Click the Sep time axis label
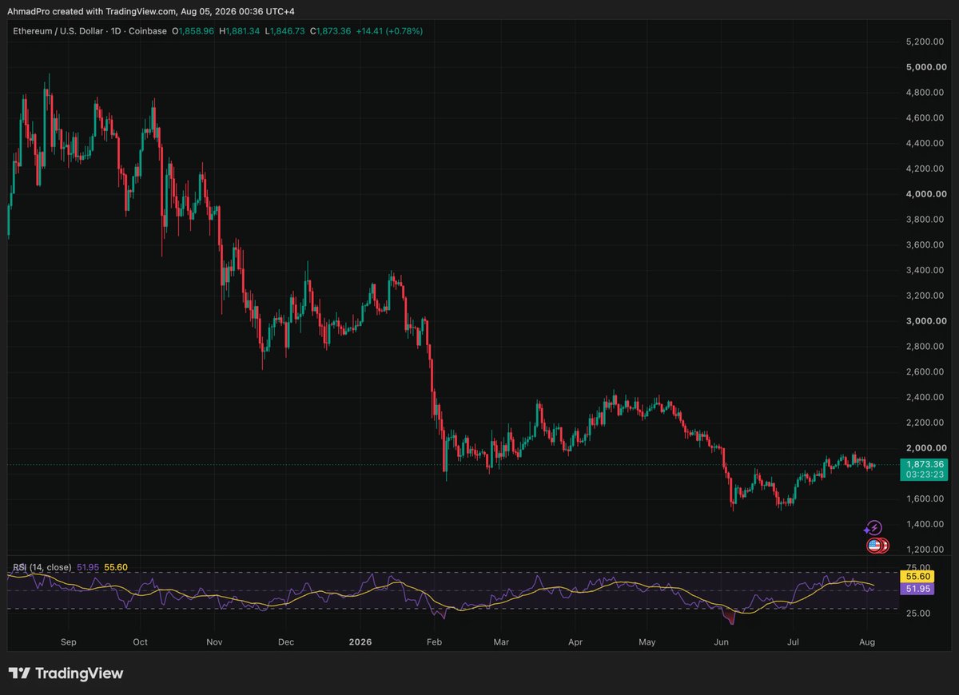959x695 pixels. point(69,641)
